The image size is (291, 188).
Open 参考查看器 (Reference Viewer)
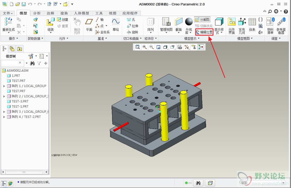tap(281, 26)
